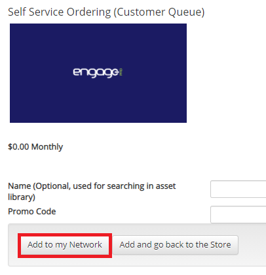
Task: Click the word Store on the second button
Action: (221, 245)
